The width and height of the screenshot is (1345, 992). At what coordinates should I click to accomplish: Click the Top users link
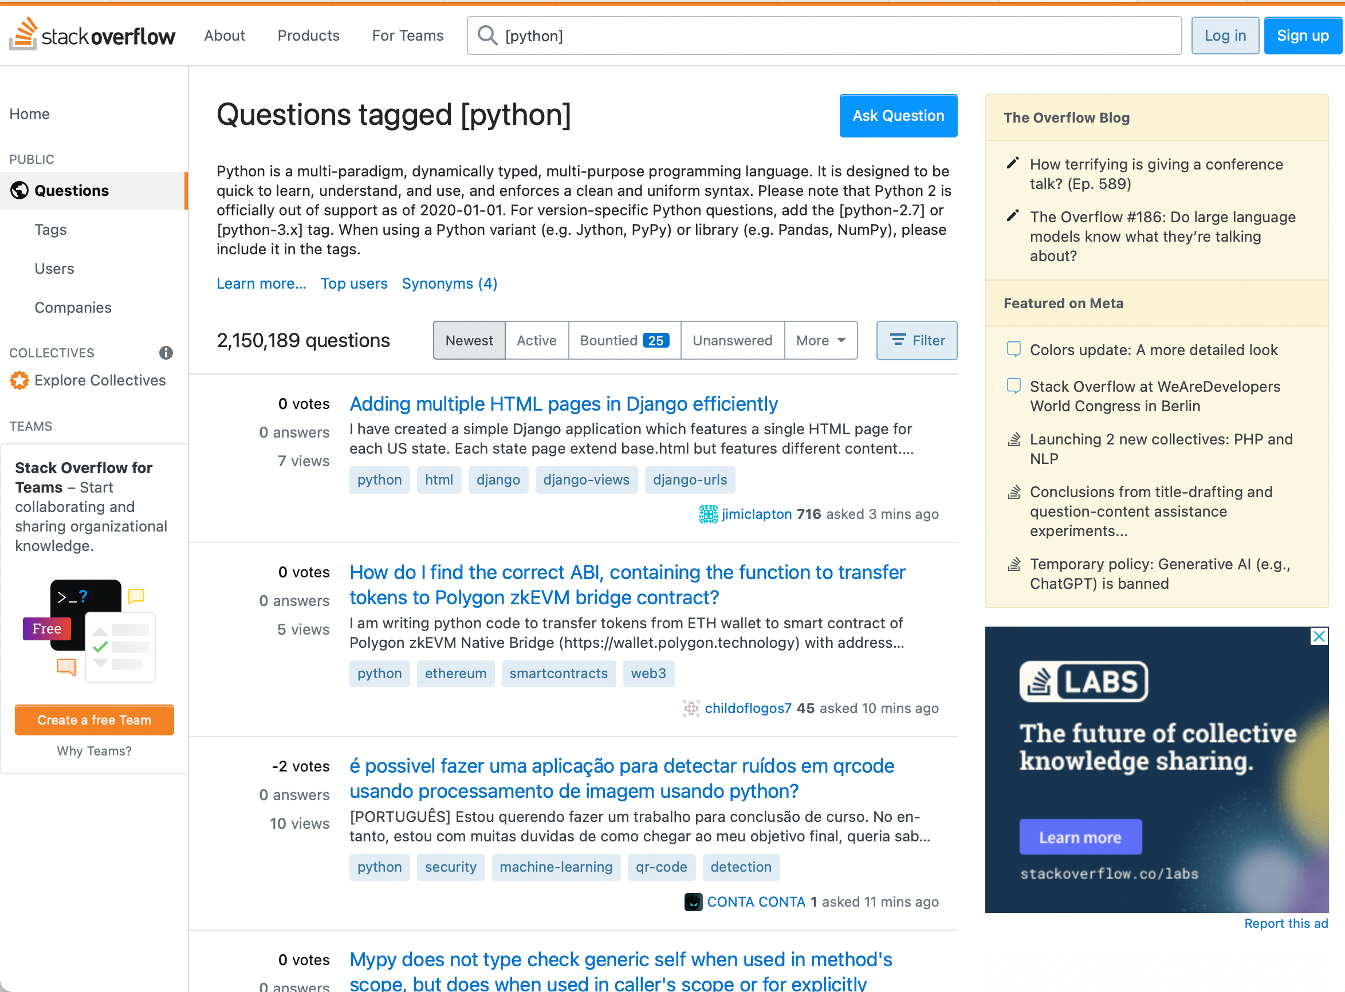354,283
